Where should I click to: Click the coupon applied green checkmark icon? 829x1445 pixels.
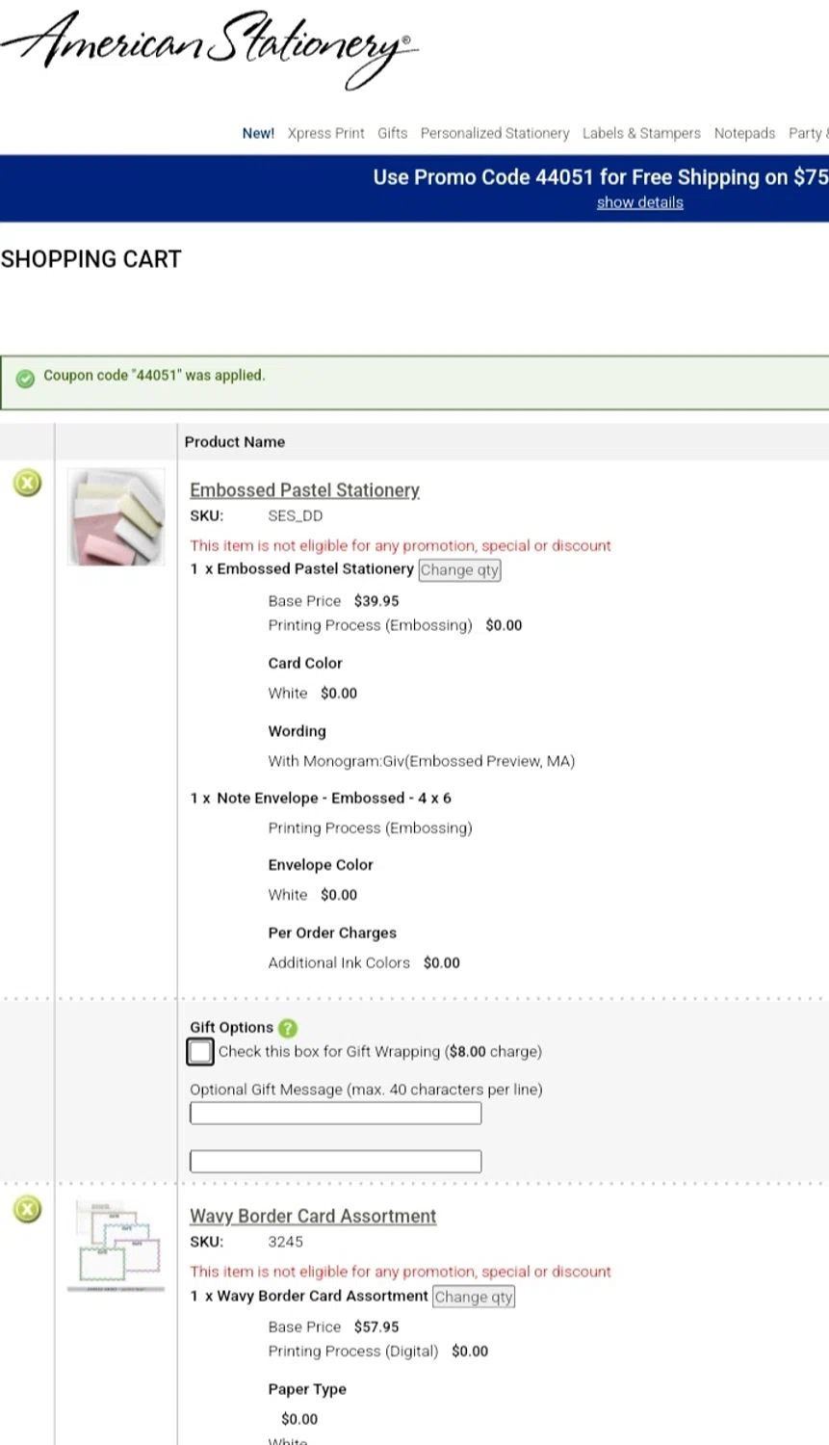(26, 378)
